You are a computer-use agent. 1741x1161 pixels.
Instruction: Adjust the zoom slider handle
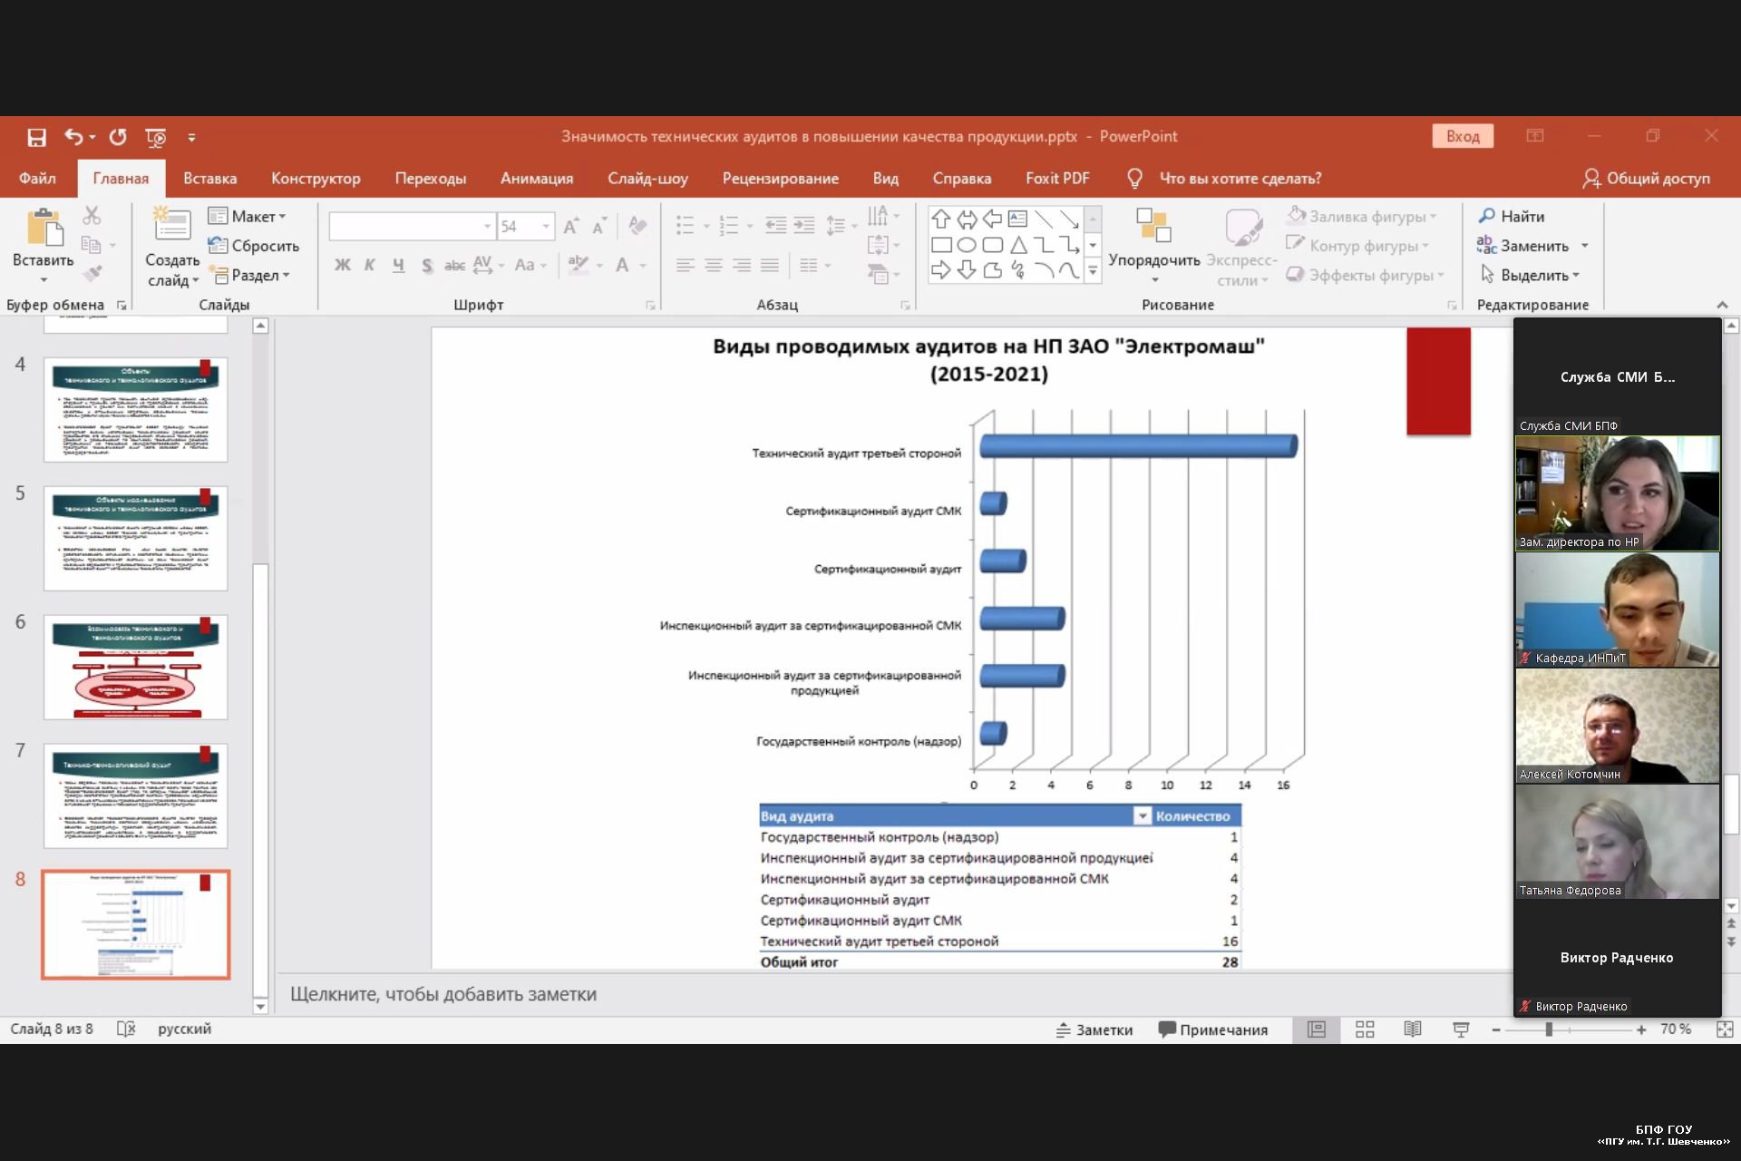coord(1549,1029)
